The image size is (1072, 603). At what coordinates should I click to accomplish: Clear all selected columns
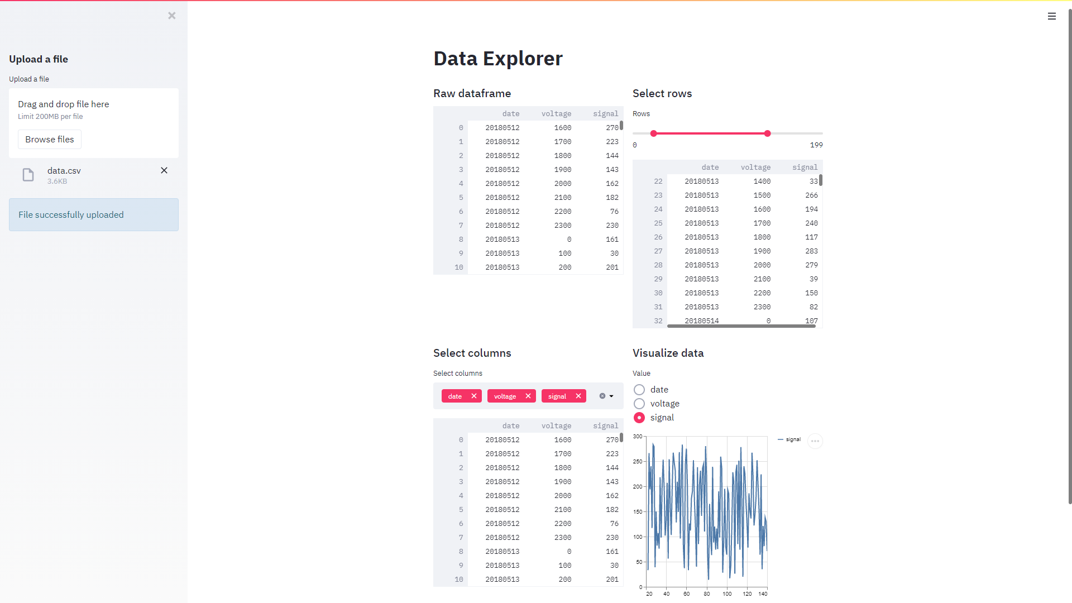point(602,396)
